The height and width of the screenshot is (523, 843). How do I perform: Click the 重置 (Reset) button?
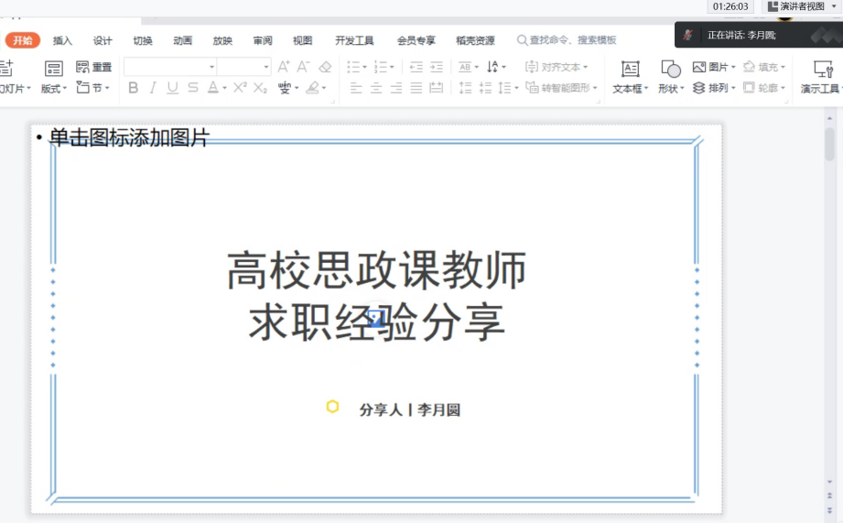tap(94, 67)
